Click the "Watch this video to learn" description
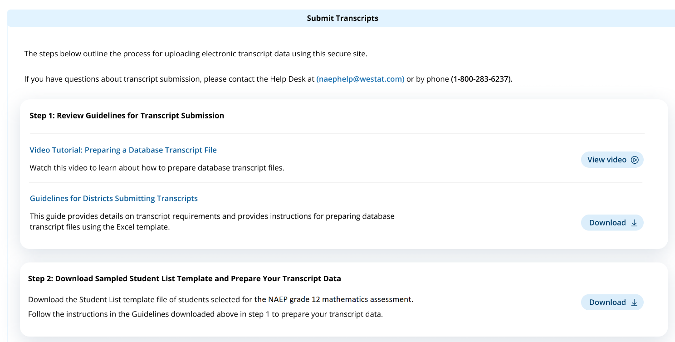Viewport: 675px width, 342px height. [157, 168]
